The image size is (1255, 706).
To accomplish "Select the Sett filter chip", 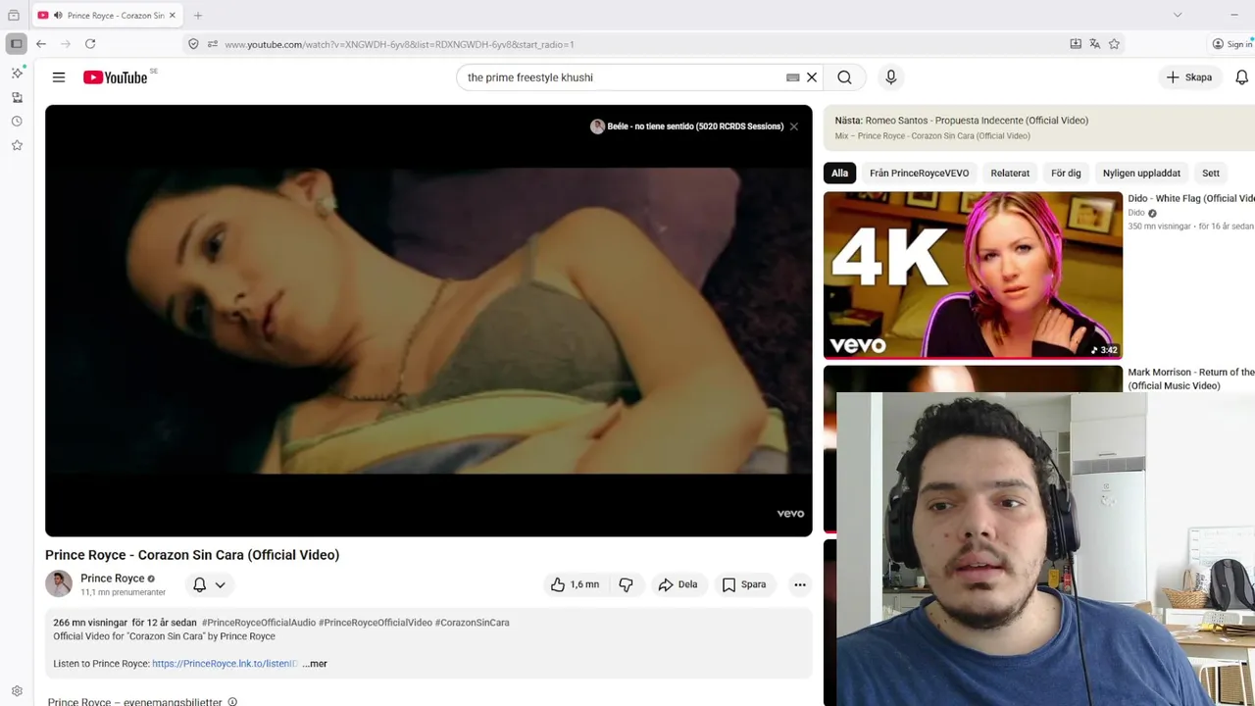I will click(x=1211, y=173).
